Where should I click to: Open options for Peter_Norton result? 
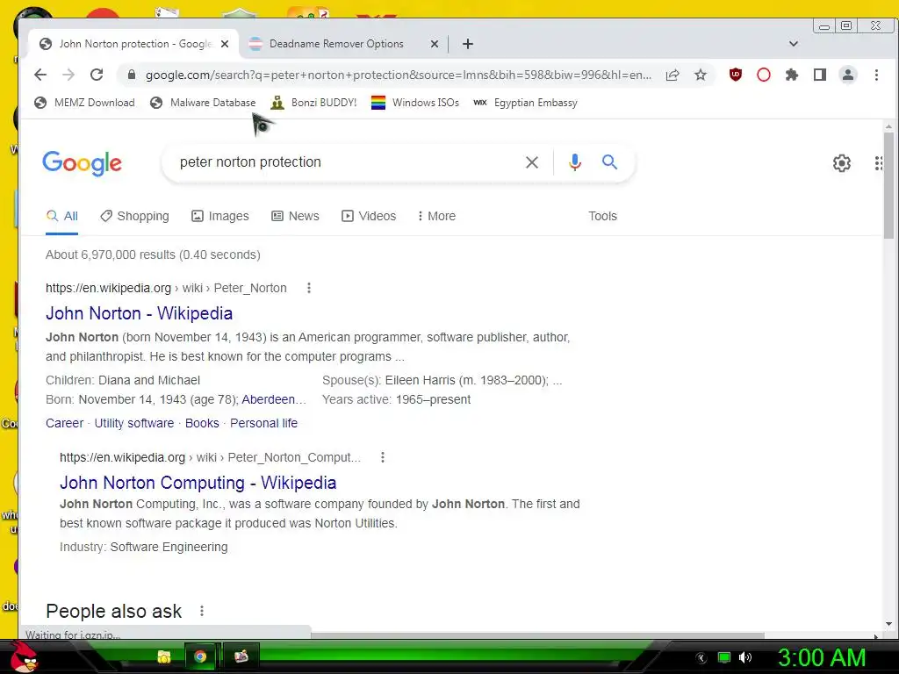click(x=309, y=288)
